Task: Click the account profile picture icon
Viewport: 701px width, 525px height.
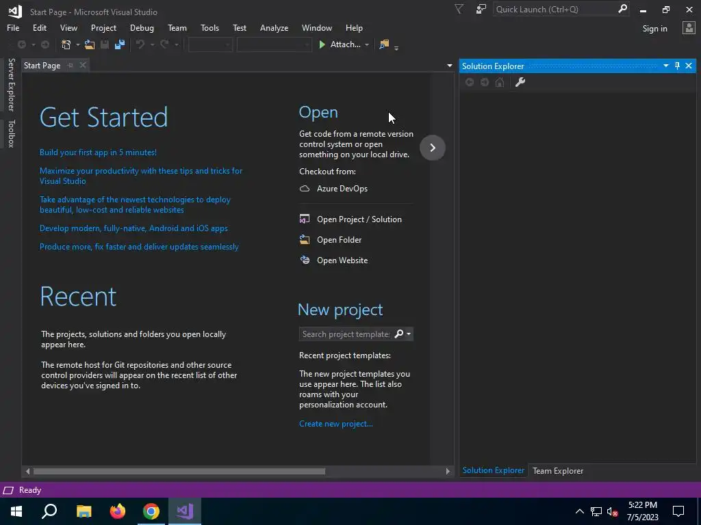Action: [689, 28]
